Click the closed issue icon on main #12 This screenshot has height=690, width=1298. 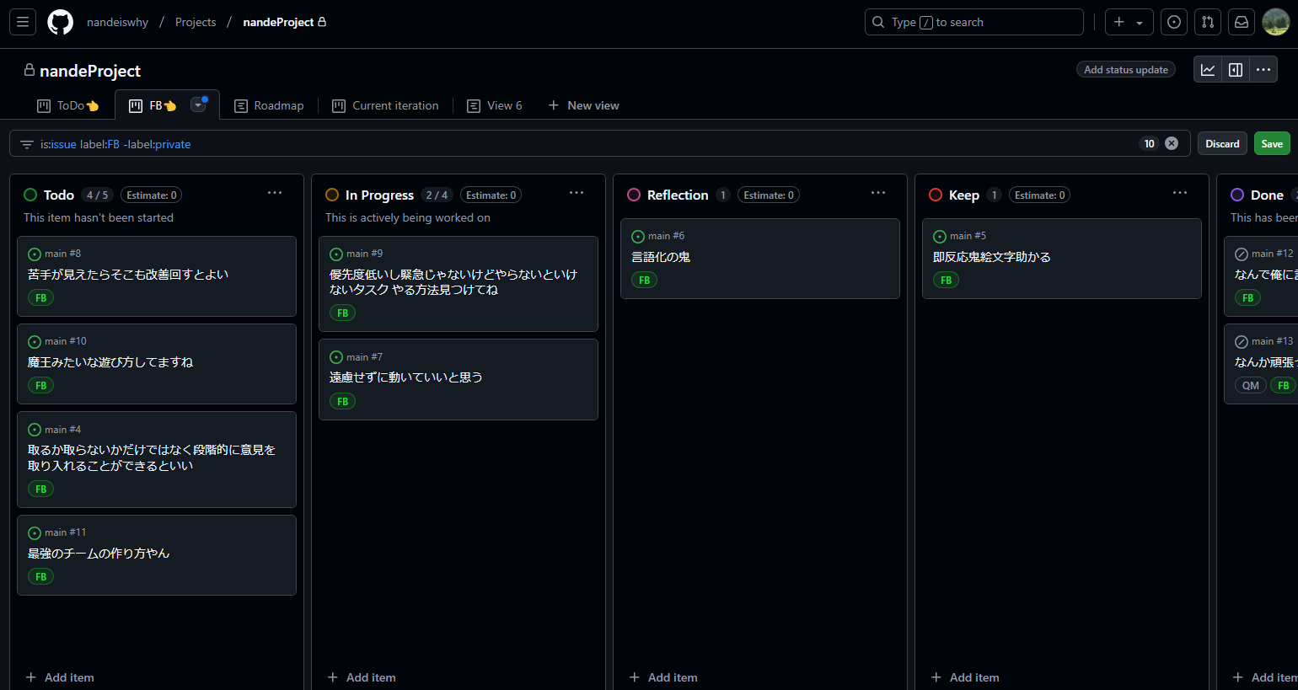(1242, 254)
